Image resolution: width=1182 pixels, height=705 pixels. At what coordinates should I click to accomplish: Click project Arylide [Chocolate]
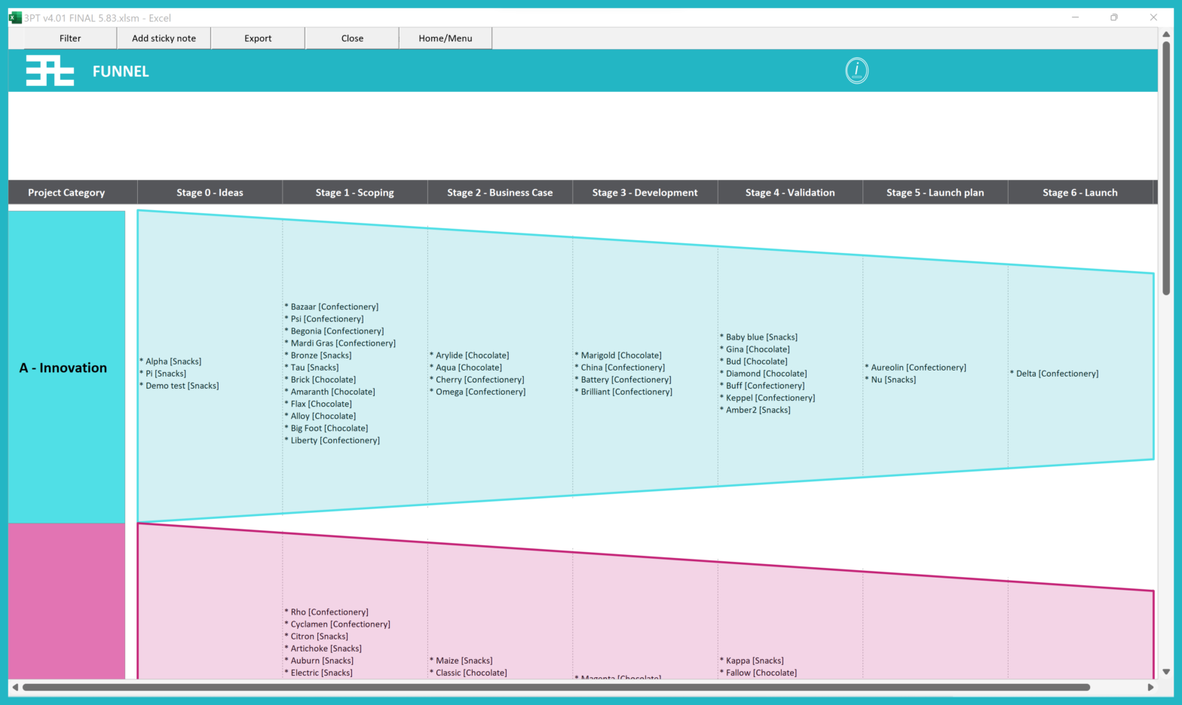(x=470, y=356)
